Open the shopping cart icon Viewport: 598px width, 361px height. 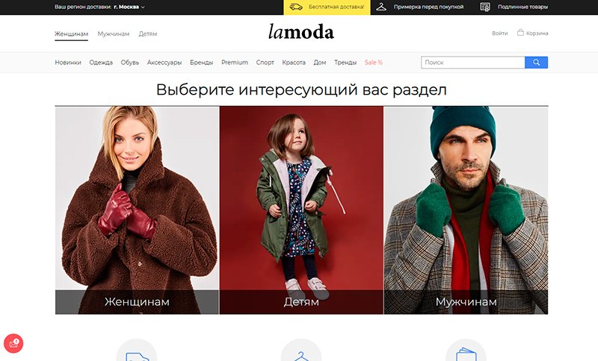[x=520, y=33]
